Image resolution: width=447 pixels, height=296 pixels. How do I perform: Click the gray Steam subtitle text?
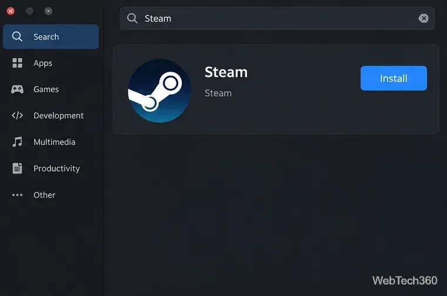(x=218, y=93)
